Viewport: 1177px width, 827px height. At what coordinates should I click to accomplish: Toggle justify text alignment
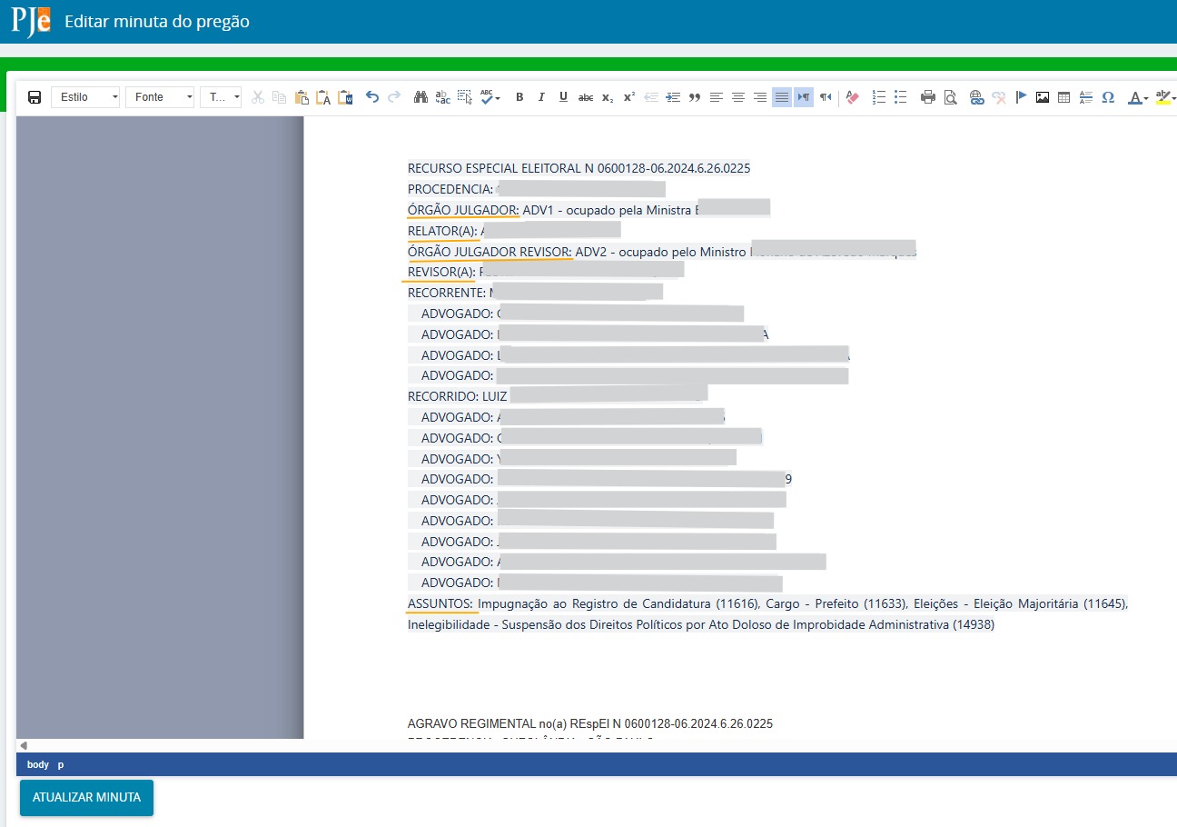[x=782, y=97]
